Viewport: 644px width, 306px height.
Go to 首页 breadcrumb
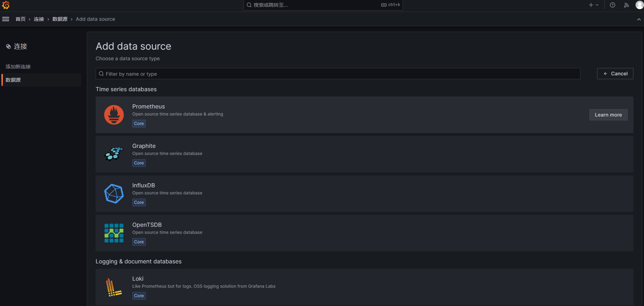(x=20, y=19)
